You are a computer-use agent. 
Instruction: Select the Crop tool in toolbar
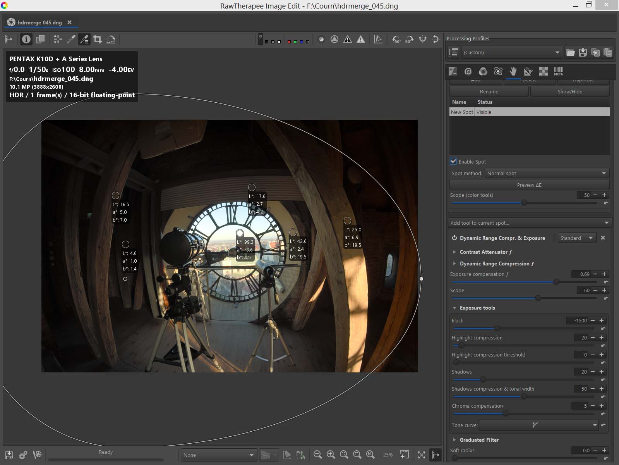(98, 39)
